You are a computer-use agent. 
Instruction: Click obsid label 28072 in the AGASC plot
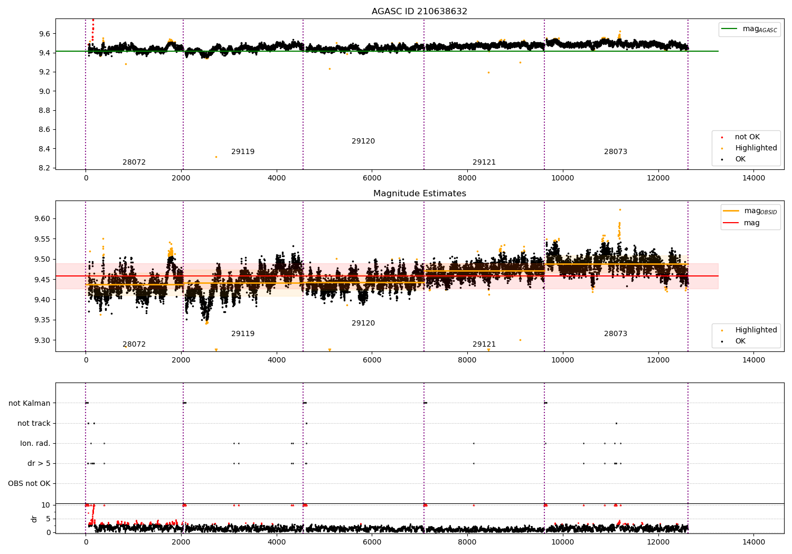tap(134, 162)
